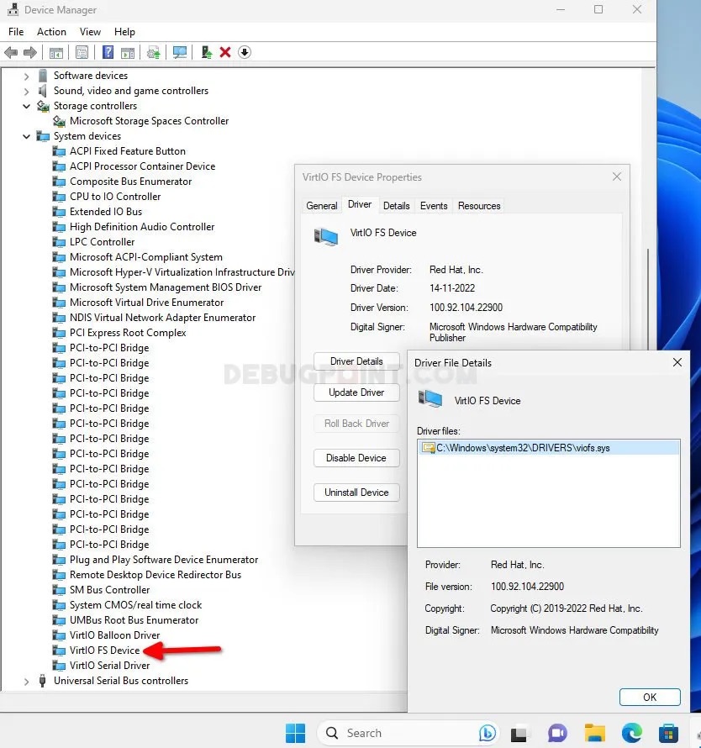Collapse the System devices tree node
Screen dimensions: 701x748
(x=26, y=136)
